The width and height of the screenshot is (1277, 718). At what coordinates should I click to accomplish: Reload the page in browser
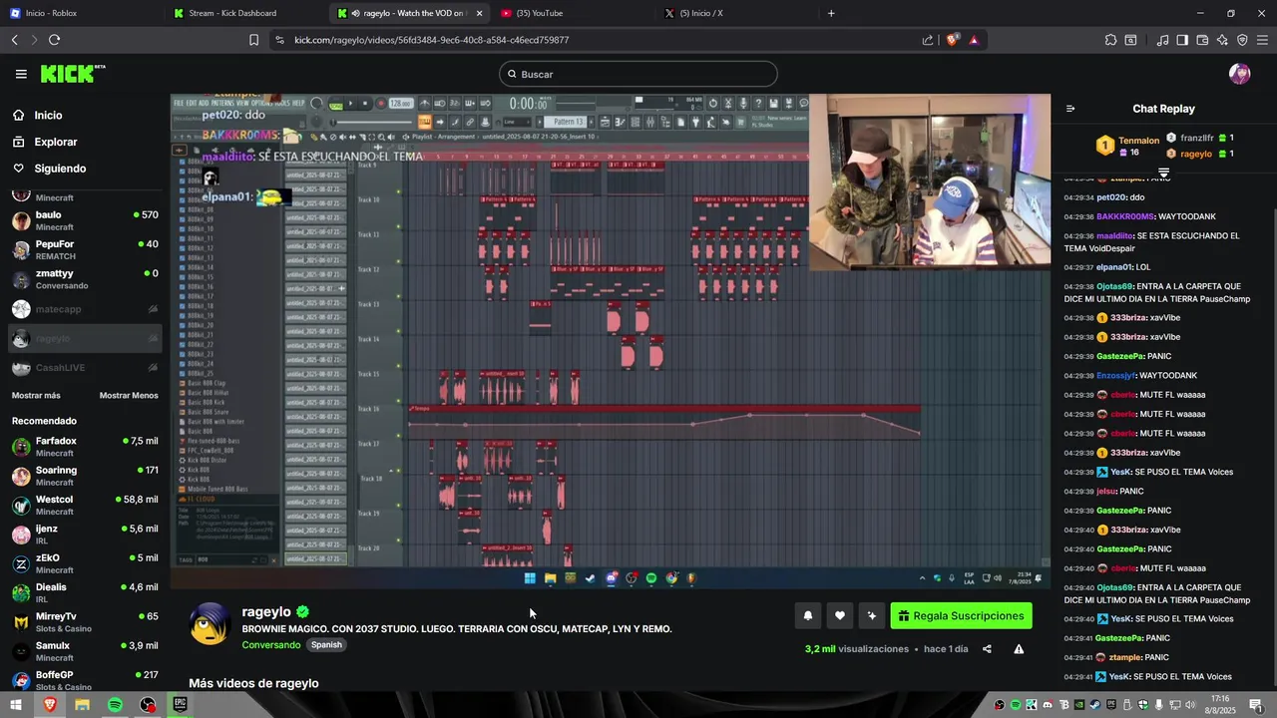[x=54, y=40]
